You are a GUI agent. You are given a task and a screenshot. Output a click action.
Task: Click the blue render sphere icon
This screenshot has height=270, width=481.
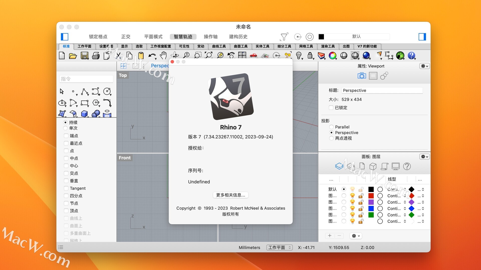click(366, 55)
